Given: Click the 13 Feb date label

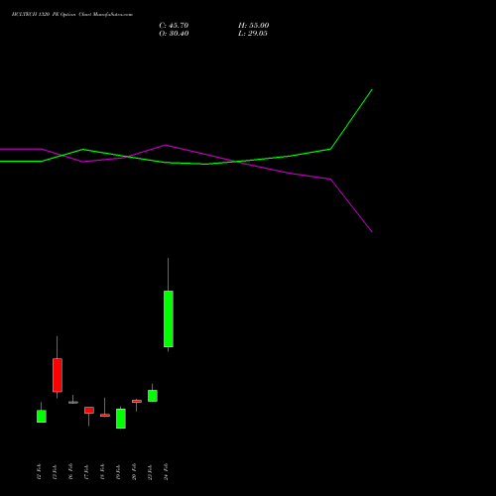Looking at the screenshot, I should pos(55,471).
